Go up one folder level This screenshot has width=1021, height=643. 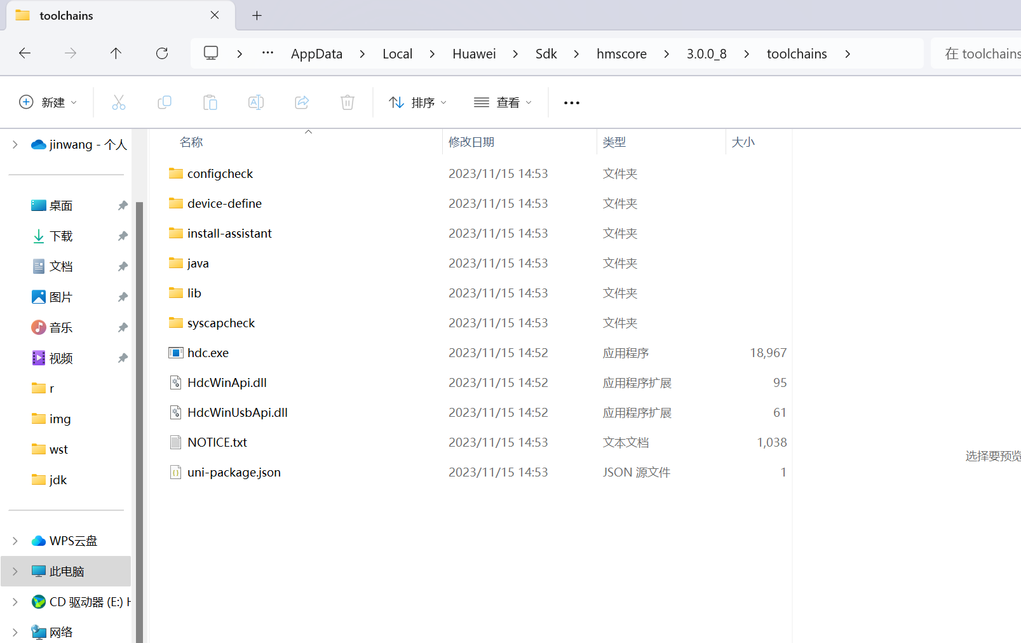[x=116, y=53]
